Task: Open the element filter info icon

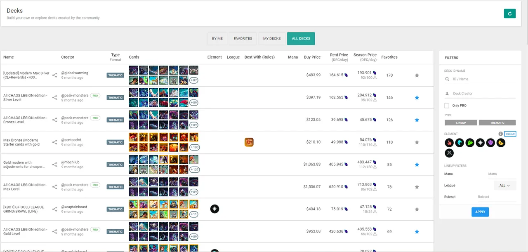Action: [501, 134]
